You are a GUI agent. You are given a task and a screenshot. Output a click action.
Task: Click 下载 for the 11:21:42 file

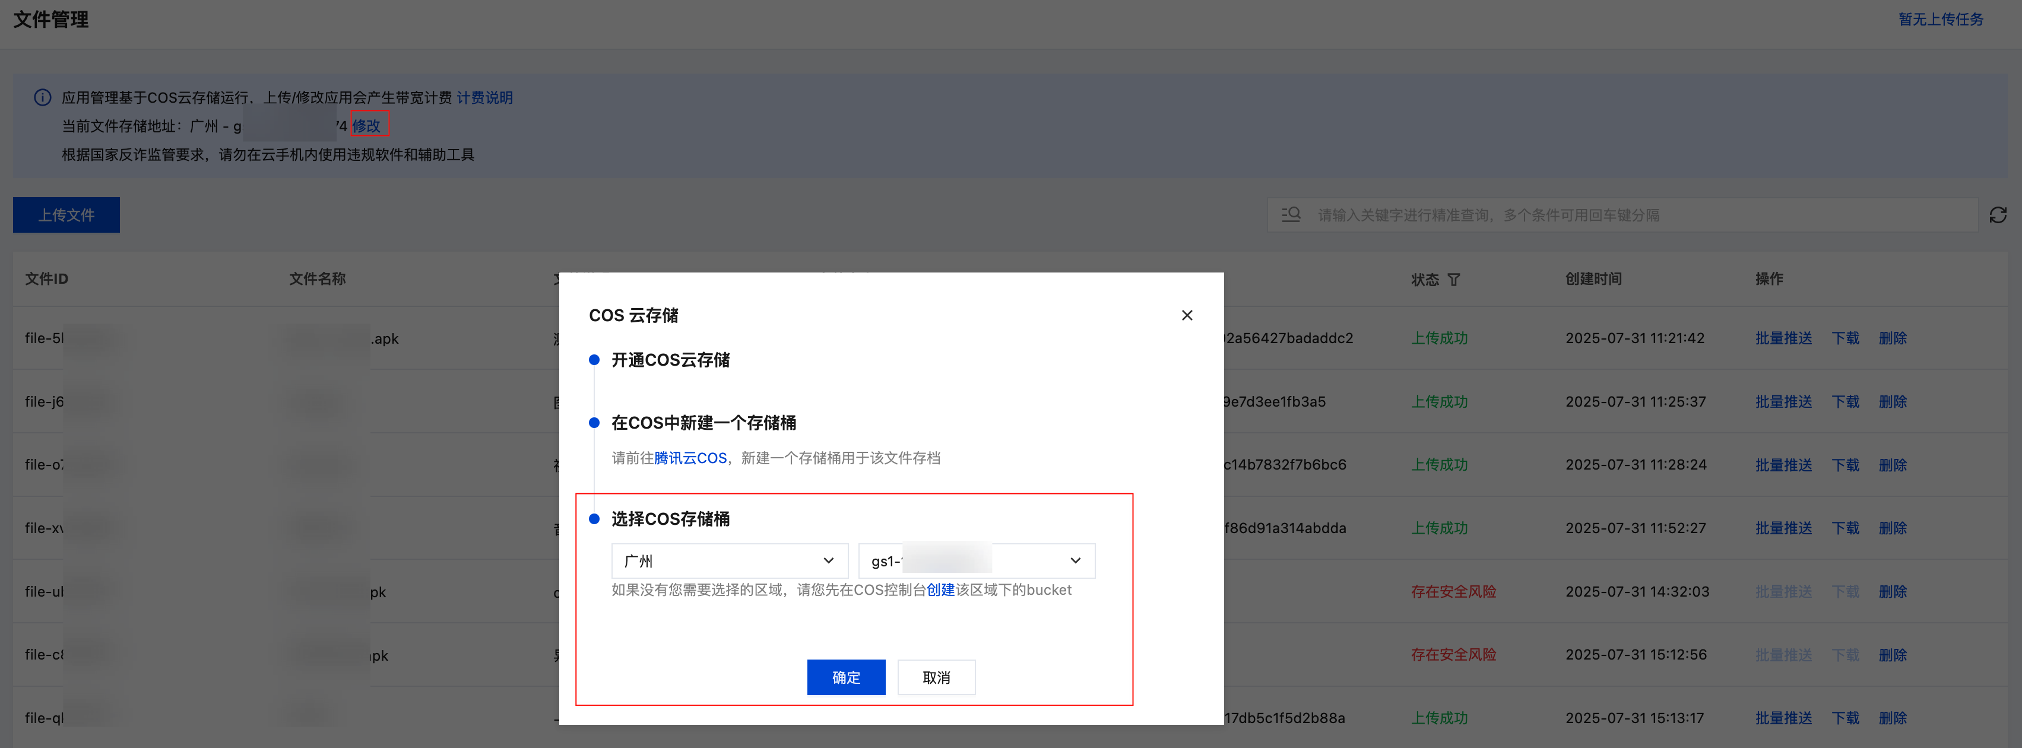click(1846, 338)
